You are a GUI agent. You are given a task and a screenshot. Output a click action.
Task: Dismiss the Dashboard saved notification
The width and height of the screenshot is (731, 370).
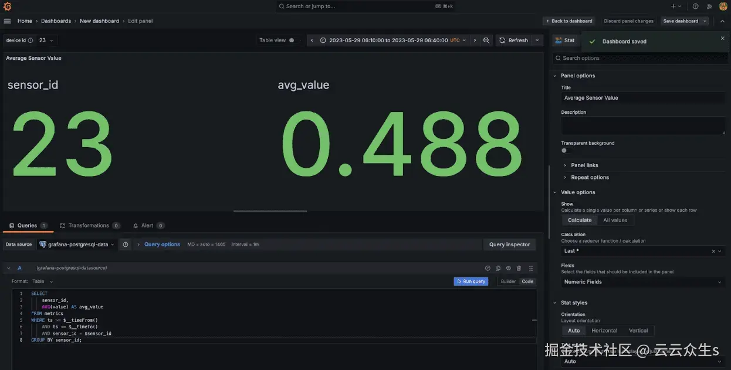tap(723, 38)
